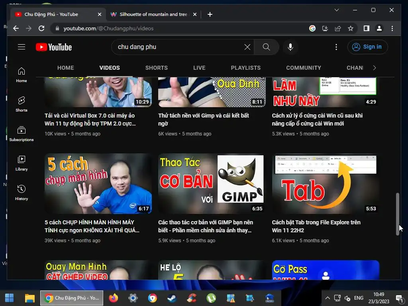This screenshot has width=408, height=306.
Task: Bookmark this page with star icon
Action: coord(351,28)
